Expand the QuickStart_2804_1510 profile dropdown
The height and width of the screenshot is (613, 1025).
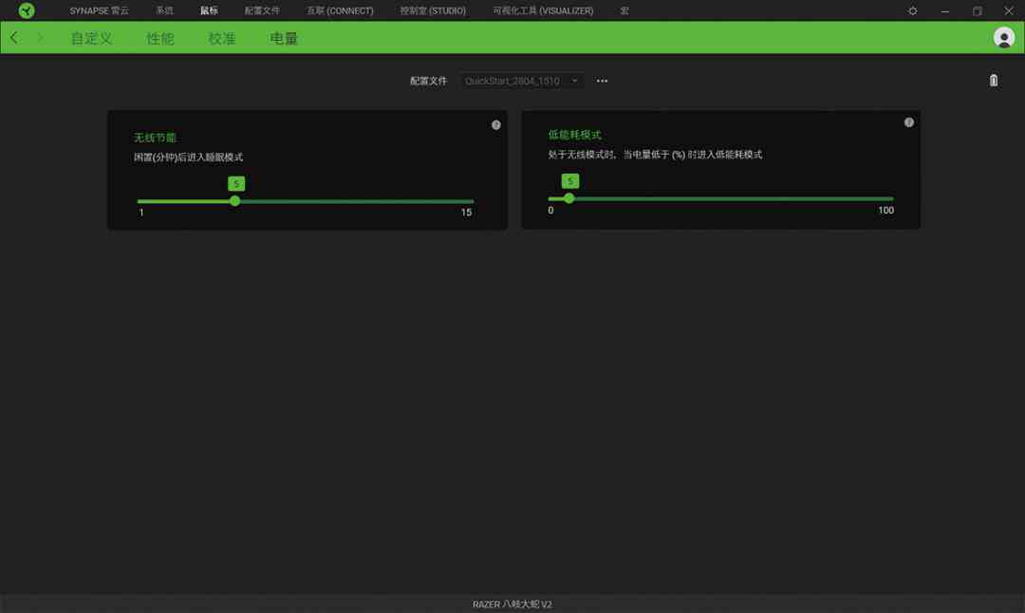[522, 81]
